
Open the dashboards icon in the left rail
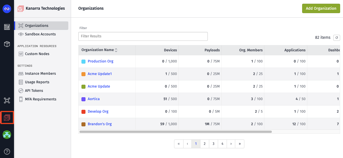point(7,27)
